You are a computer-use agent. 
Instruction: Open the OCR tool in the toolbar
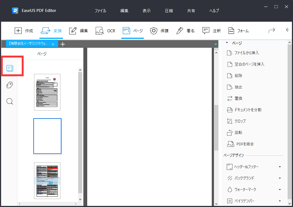click(105, 31)
